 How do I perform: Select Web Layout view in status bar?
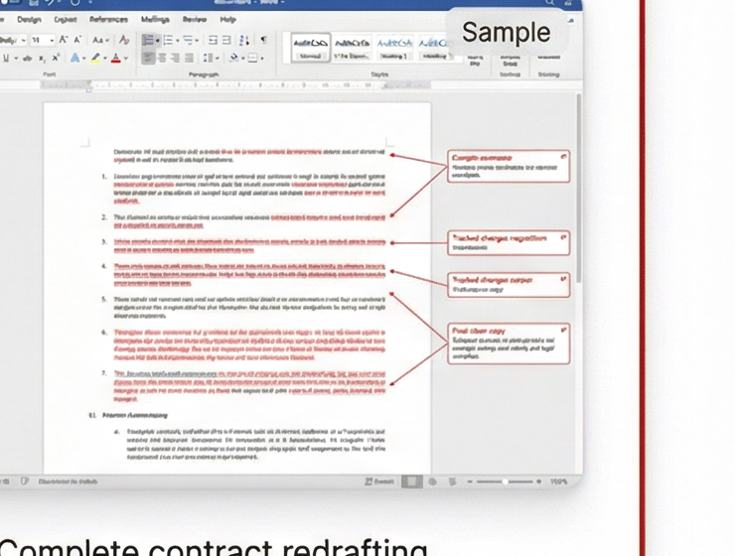point(432,482)
